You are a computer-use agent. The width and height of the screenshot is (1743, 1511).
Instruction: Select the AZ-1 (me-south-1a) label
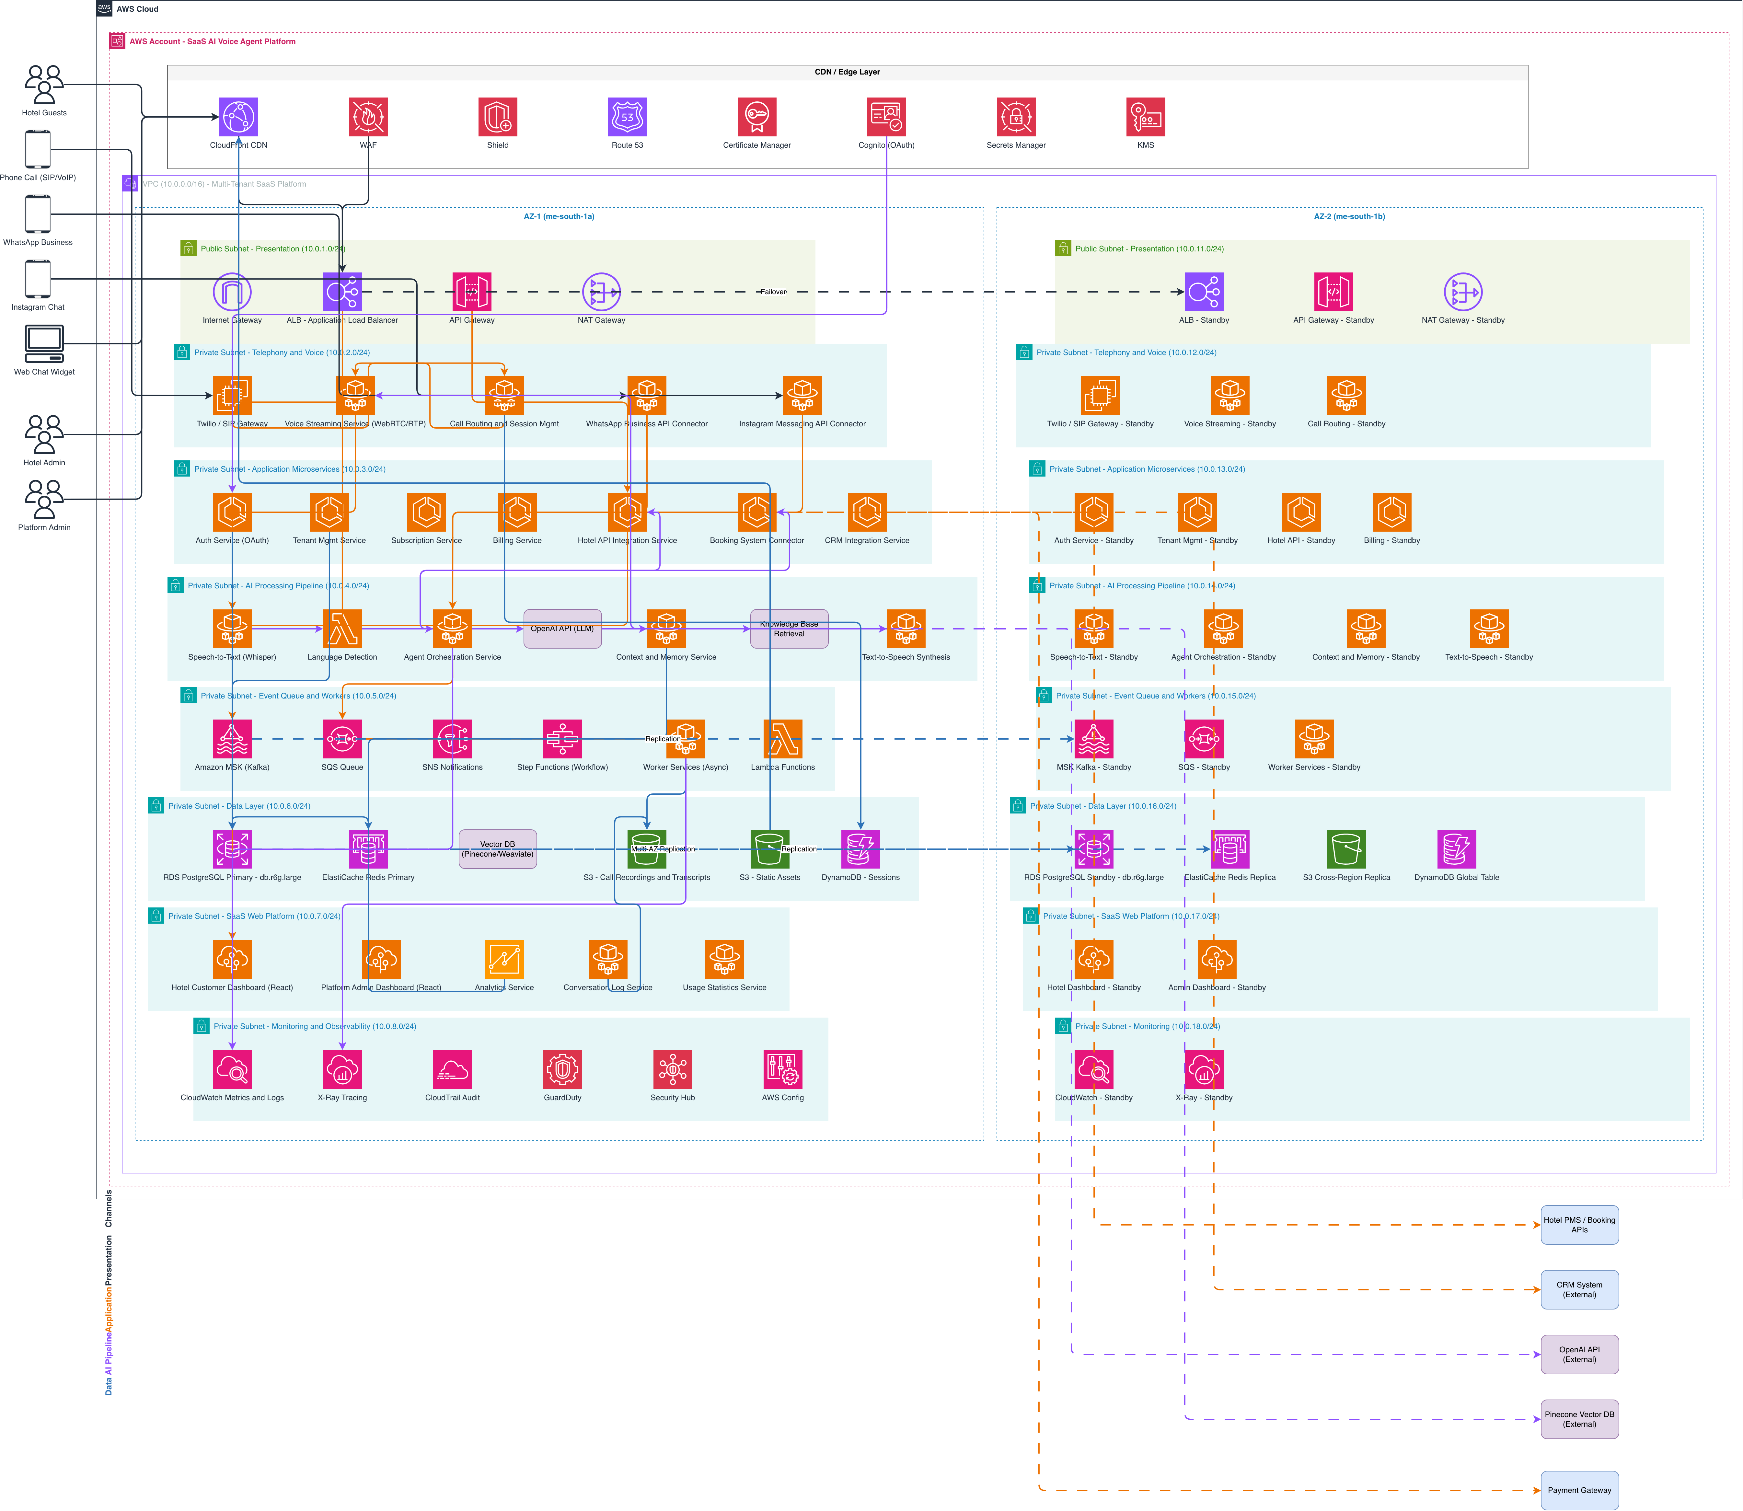click(x=559, y=217)
